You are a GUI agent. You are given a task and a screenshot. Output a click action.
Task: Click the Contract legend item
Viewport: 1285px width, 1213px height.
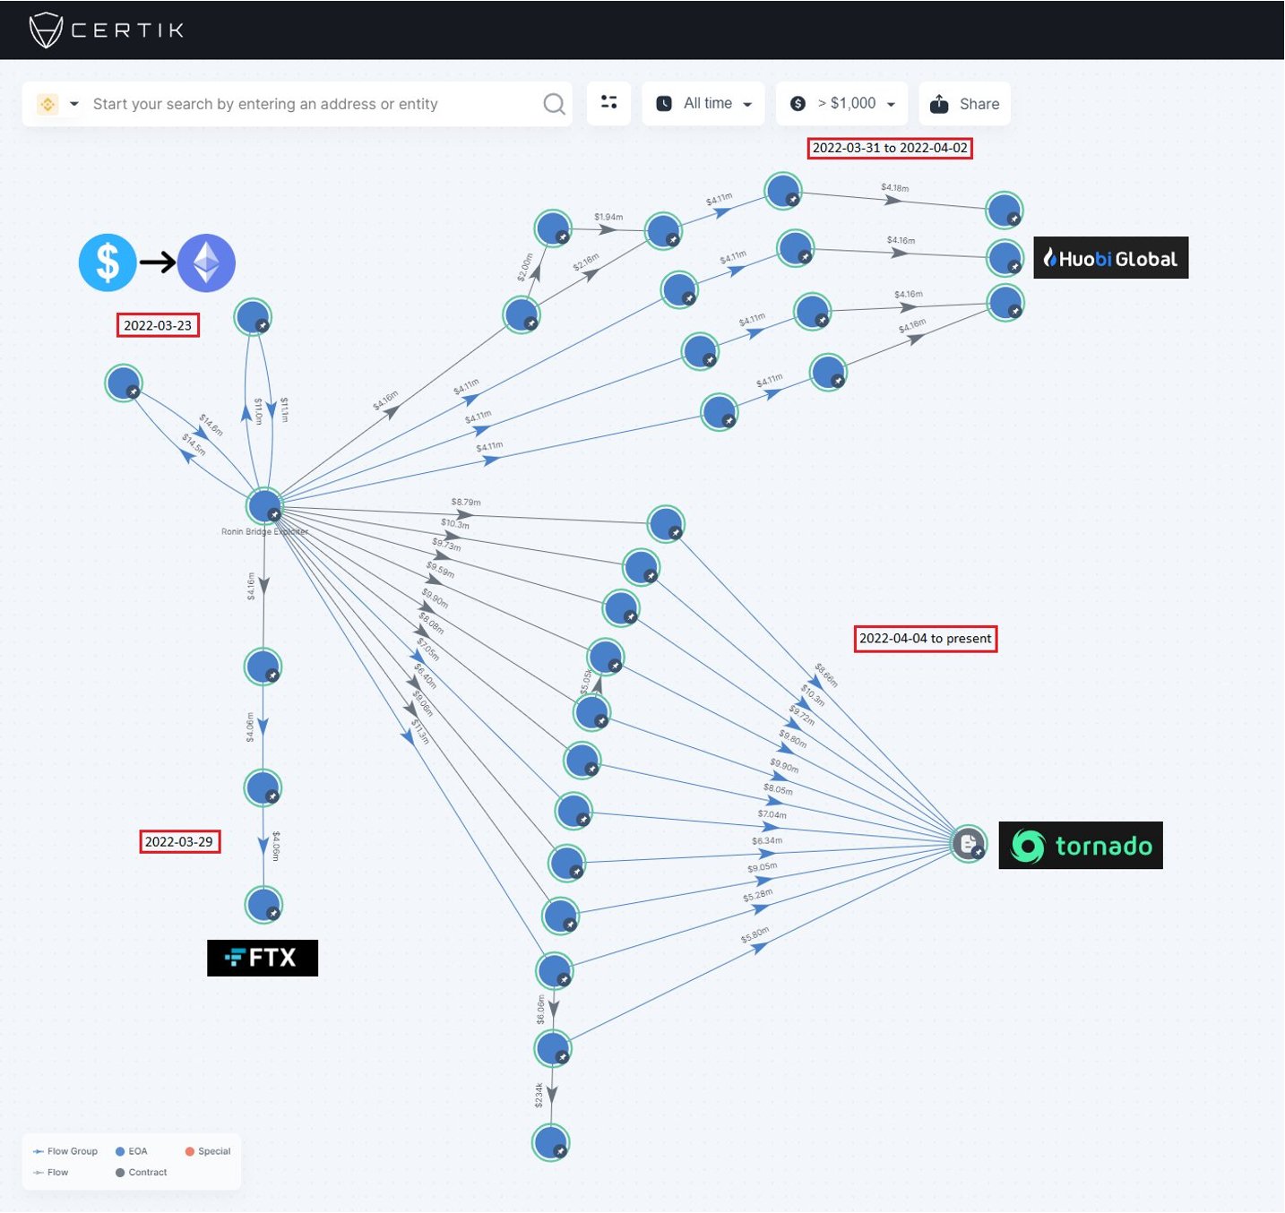(x=141, y=1172)
